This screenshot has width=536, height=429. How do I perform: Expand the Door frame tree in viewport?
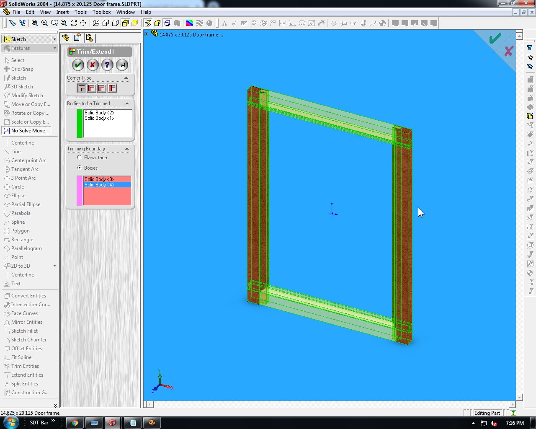click(147, 34)
